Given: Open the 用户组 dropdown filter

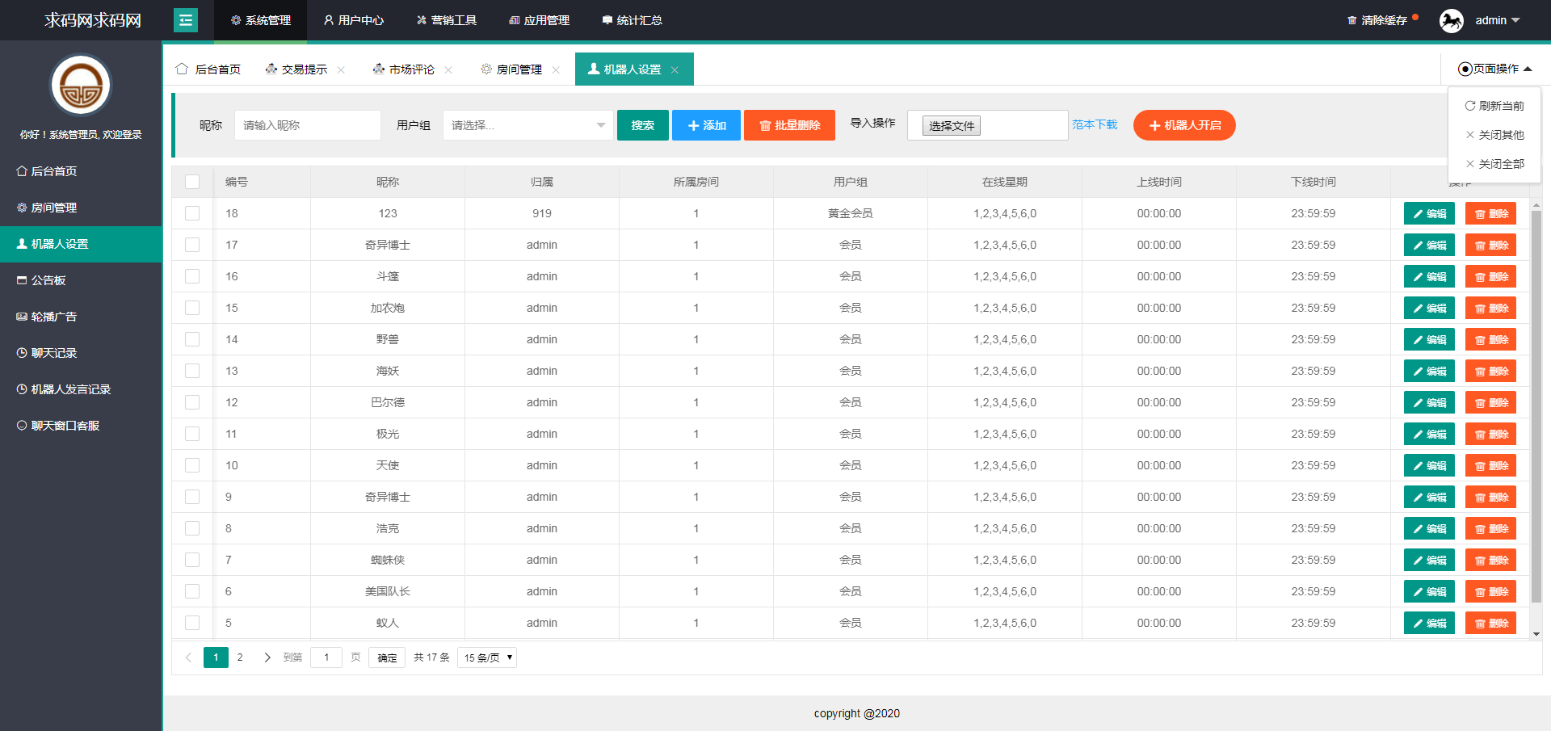Looking at the screenshot, I should coord(528,125).
